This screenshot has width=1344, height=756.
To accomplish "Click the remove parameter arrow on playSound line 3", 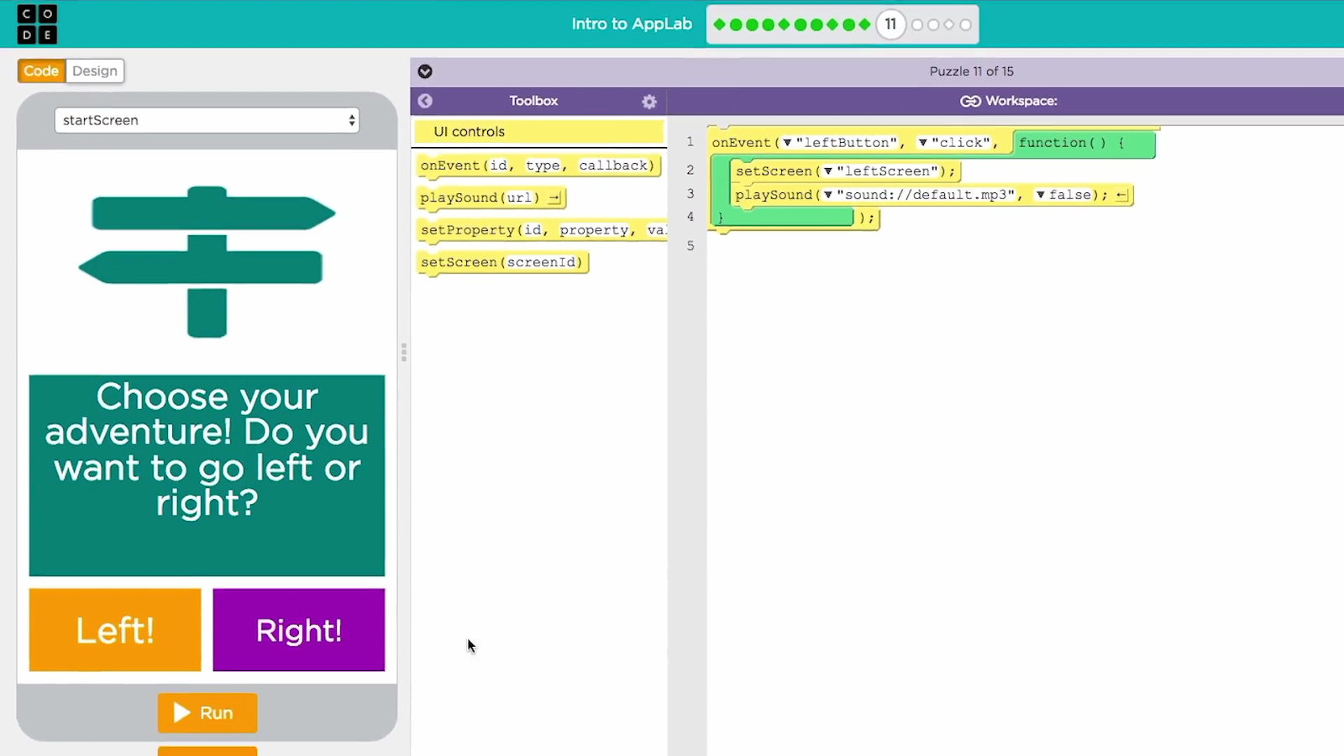I will 1121,195.
